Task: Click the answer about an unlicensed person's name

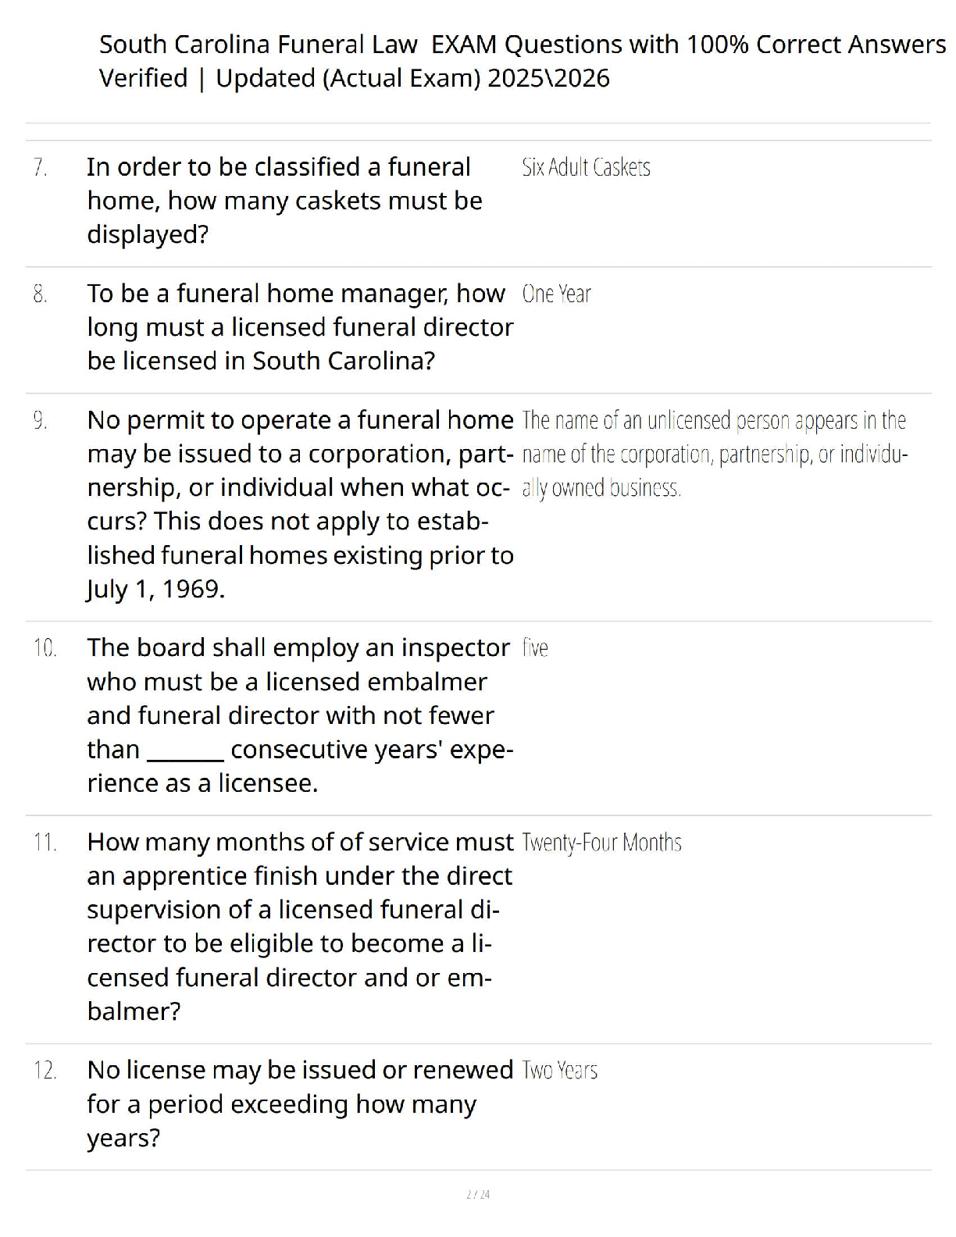Action: click(x=714, y=455)
